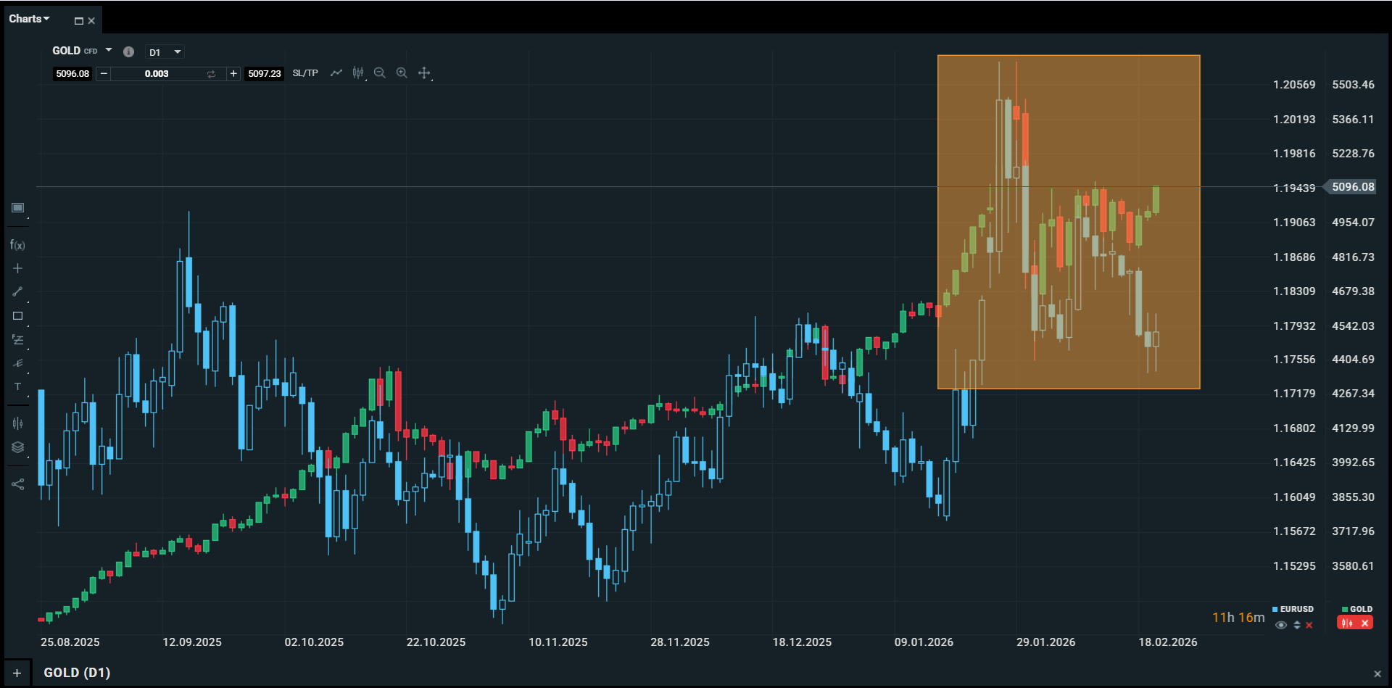The image size is (1392, 688).
Task: Reorder EURUSD overlay with up-down arrows
Action: 1296,625
